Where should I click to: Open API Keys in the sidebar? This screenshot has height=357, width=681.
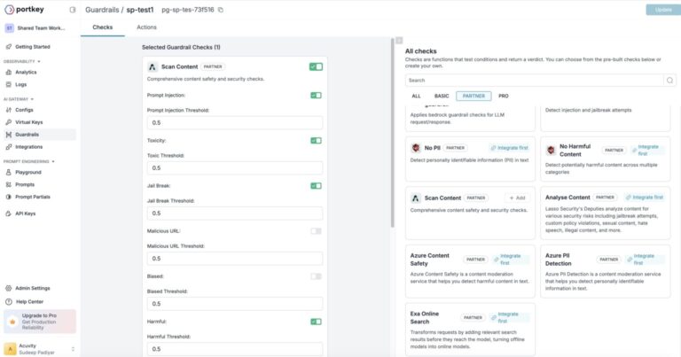click(x=27, y=213)
